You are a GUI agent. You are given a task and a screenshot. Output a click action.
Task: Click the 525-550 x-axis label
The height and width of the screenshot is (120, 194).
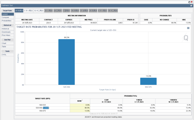pos(67,87)
